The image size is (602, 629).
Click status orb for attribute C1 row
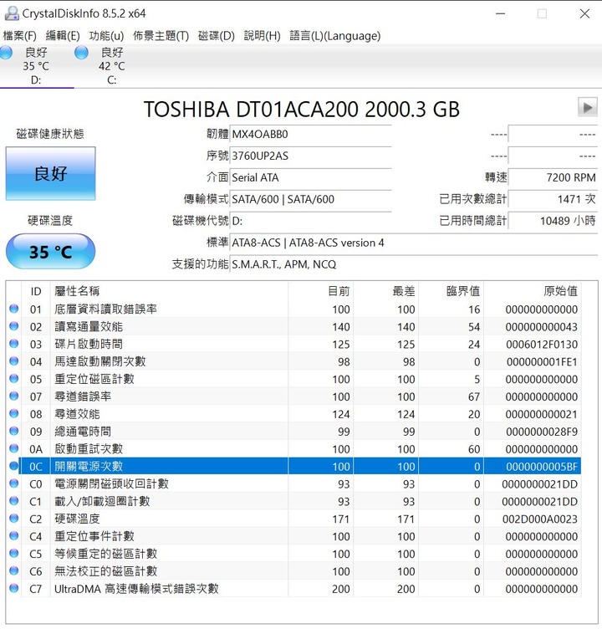(x=14, y=501)
